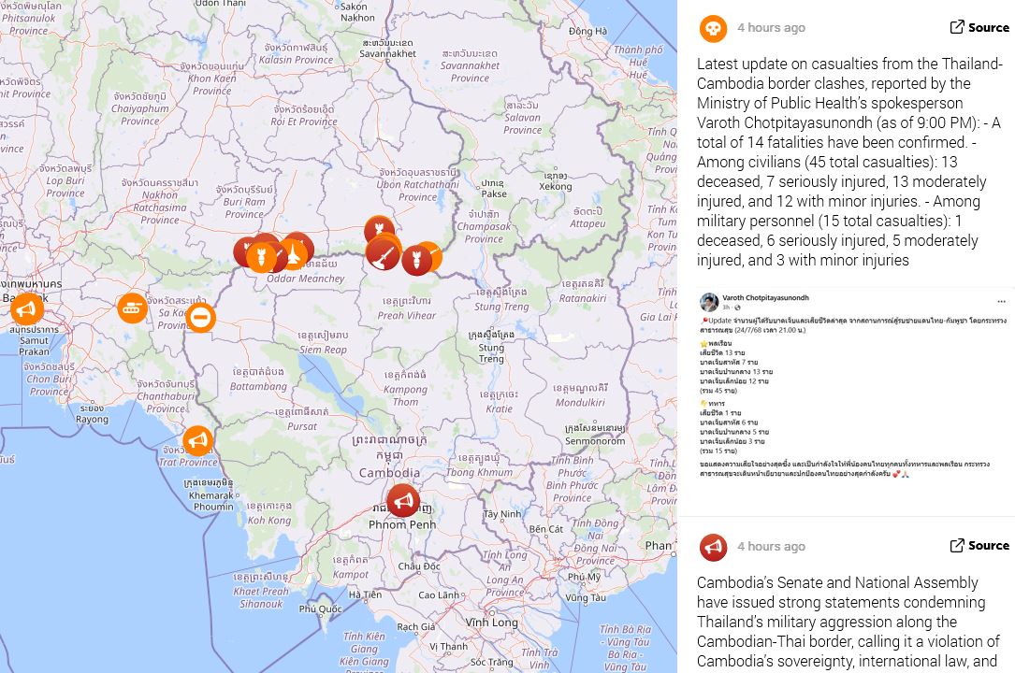This screenshot has height=673, width=1015.
Task: Click the red rocket launcher marker
Action: [383, 253]
